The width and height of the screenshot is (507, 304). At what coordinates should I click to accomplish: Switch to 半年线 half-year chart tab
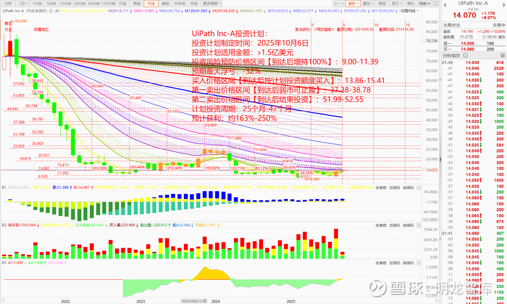click(180, 3)
